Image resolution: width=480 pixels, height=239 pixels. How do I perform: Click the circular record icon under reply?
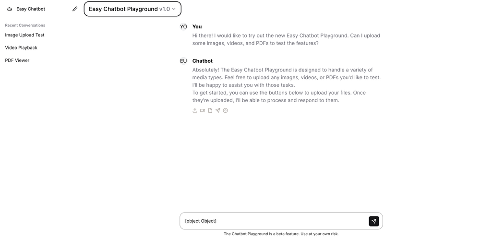click(225, 110)
